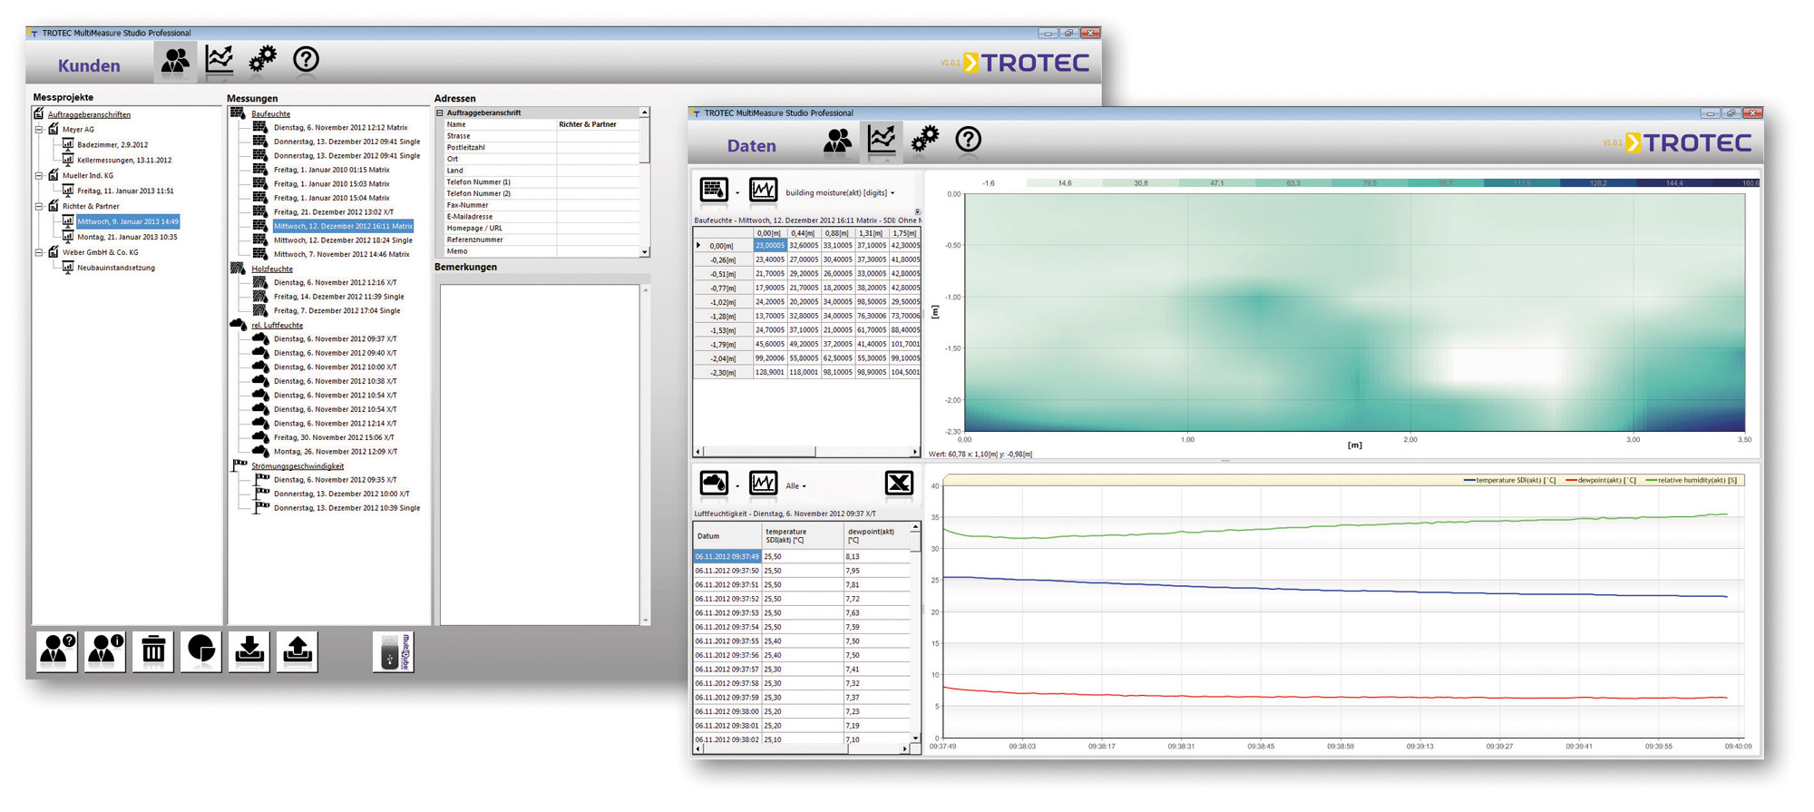Open settings gears in the Daten window
Viewport: 1814px width, 812px height.
924,140
